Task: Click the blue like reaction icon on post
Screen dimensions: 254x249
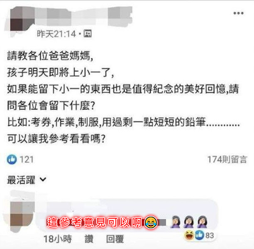Action: pos(12,159)
